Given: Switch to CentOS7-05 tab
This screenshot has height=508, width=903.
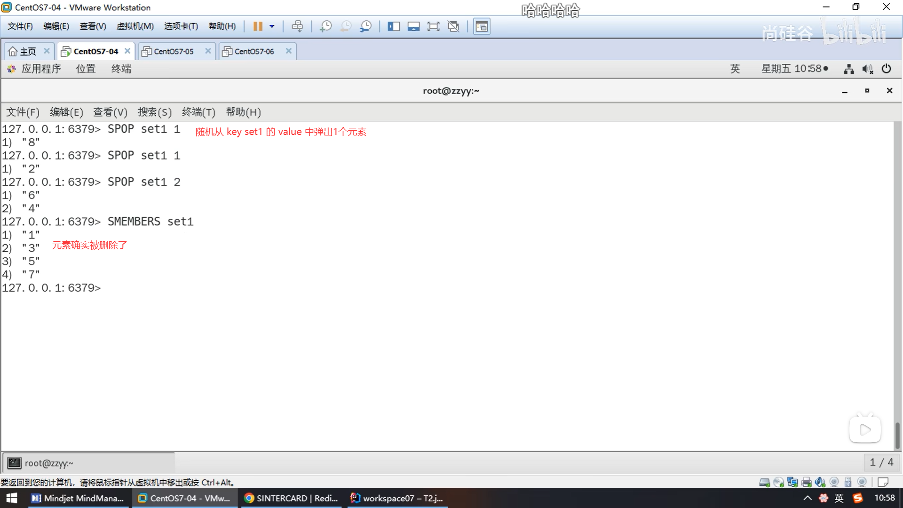Looking at the screenshot, I should tap(174, 51).
